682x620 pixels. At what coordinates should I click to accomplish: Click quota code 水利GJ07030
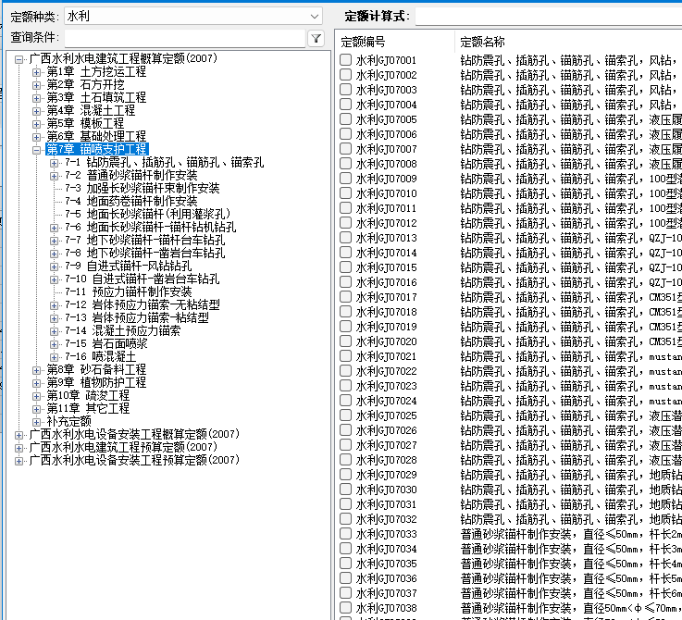tap(386, 490)
